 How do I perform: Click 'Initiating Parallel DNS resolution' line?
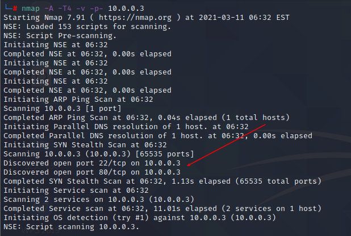[126, 127]
